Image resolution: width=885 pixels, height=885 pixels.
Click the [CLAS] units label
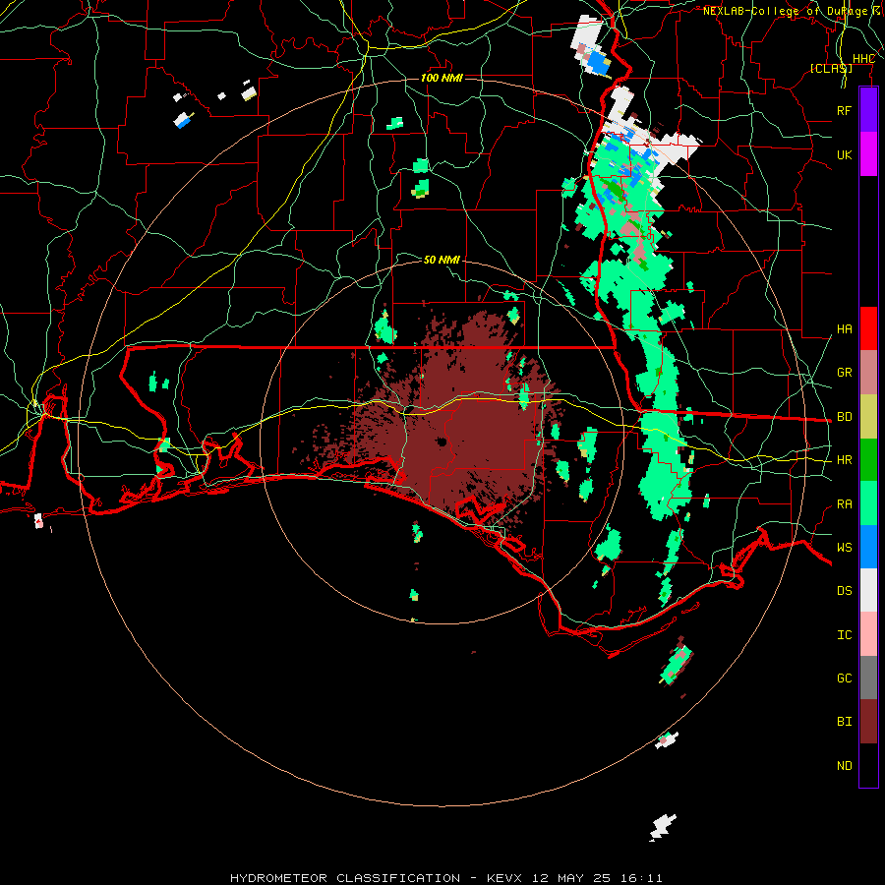[x=831, y=68]
